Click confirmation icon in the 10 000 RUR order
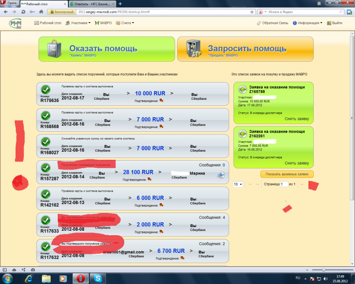 click(161, 100)
